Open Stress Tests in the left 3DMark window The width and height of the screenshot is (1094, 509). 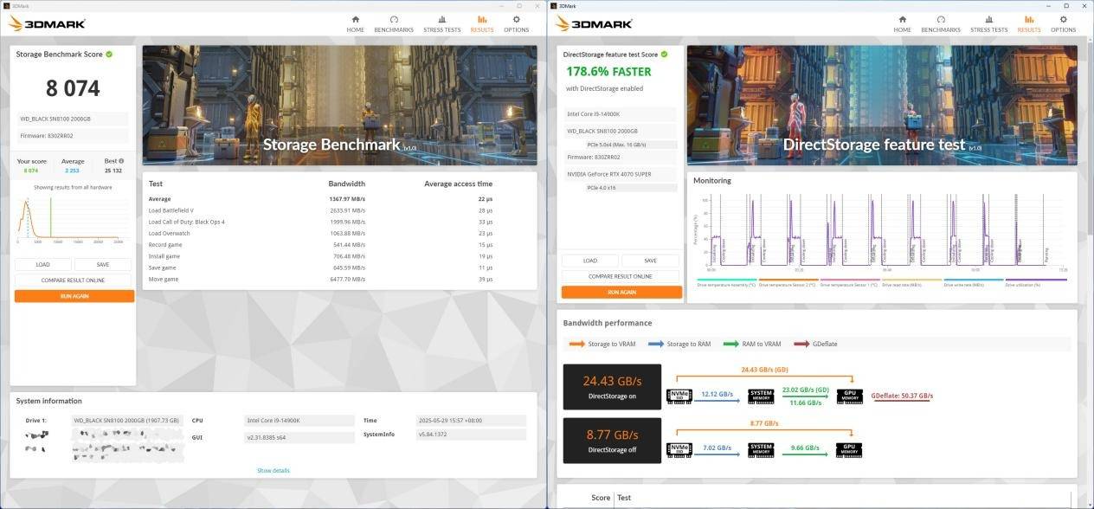[x=441, y=23]
